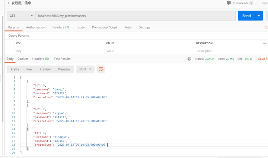This screenshot has height=158, width=268.
Task: Click the password value "123456"
Action: pos(60,141)
